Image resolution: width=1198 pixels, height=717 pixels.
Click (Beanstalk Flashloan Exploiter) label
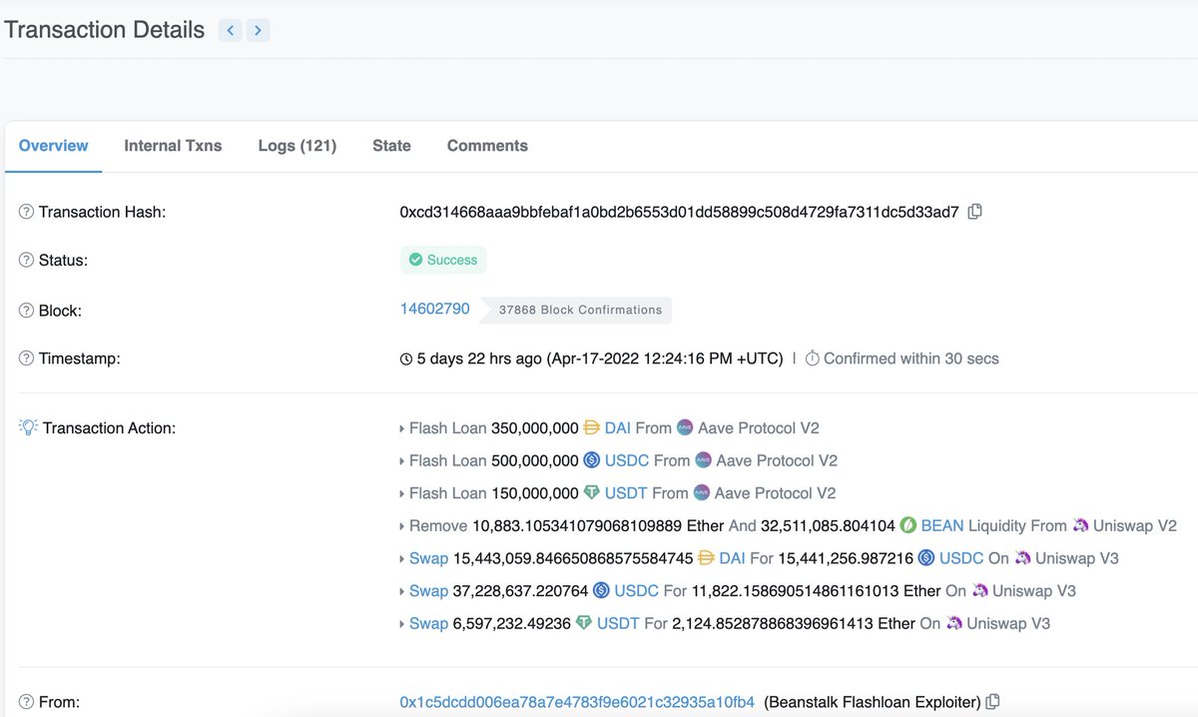[873, 702]
